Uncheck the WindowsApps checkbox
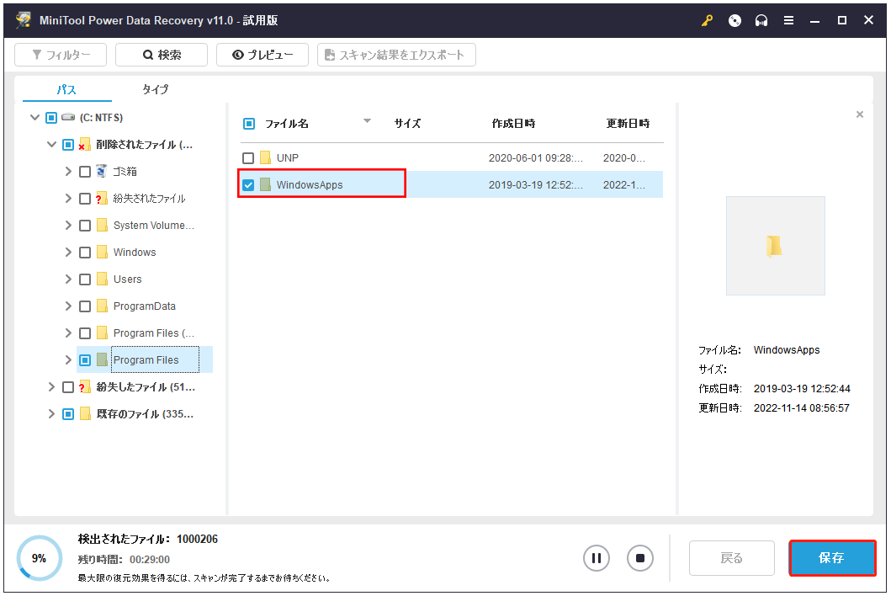891x596 pixels. tap(248, 185)
